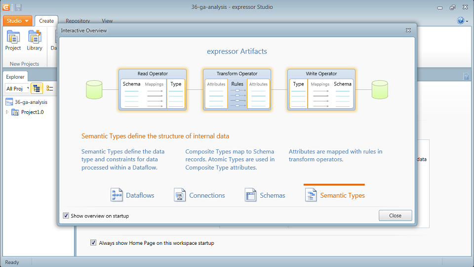Switch to the Repository ribbon tab
This screenshot has width=474, height=267.
click(78, 21)
